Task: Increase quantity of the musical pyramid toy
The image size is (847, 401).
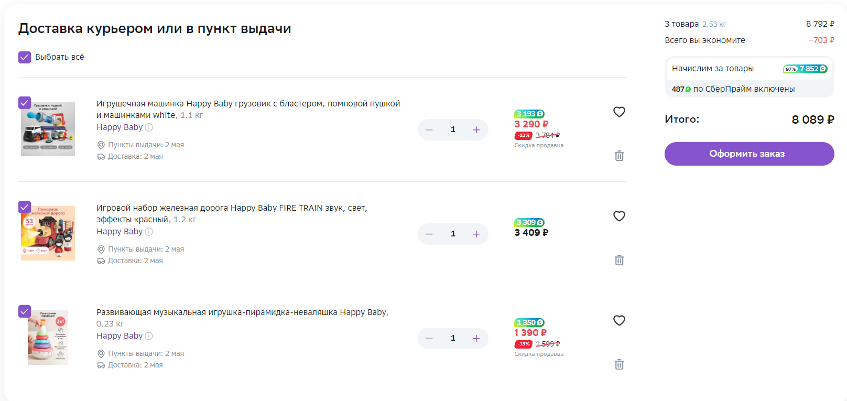Action: pyautogui.click(x=476, y=338)
